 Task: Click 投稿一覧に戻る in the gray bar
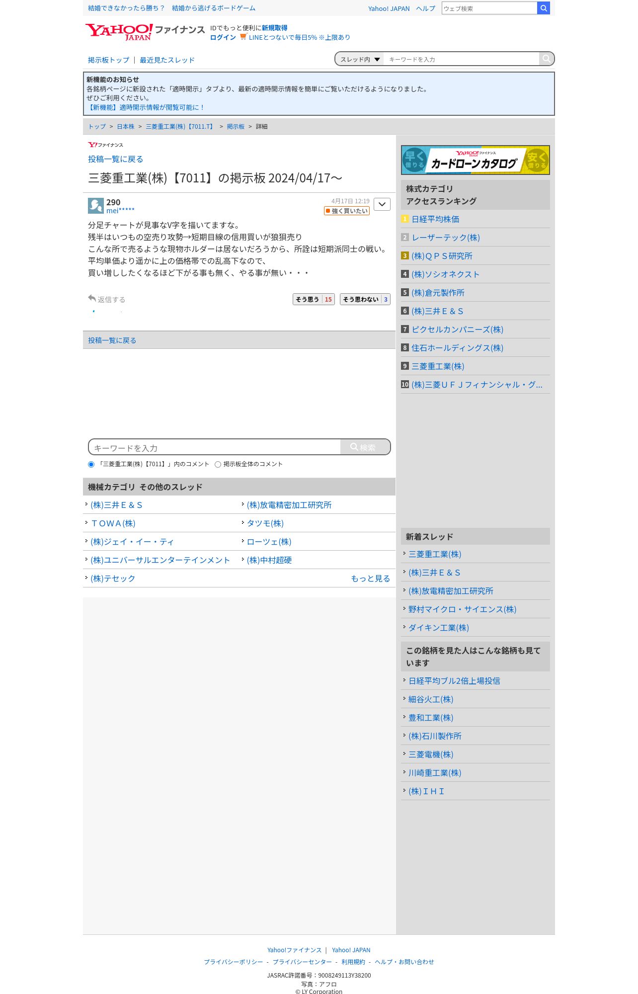point(112,340)
